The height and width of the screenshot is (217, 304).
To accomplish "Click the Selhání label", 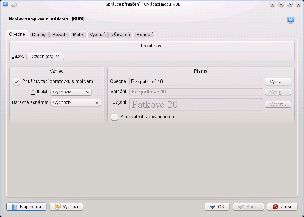I will (x=119, y=91).
